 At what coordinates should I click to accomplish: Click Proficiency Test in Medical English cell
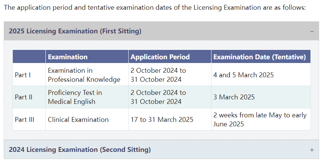(x=87, y=97)
